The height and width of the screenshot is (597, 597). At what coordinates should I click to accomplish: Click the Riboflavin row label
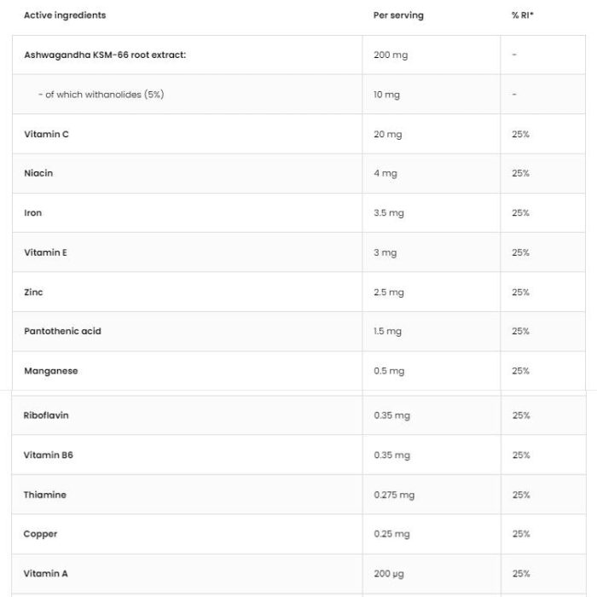click(x=46, y=415)
